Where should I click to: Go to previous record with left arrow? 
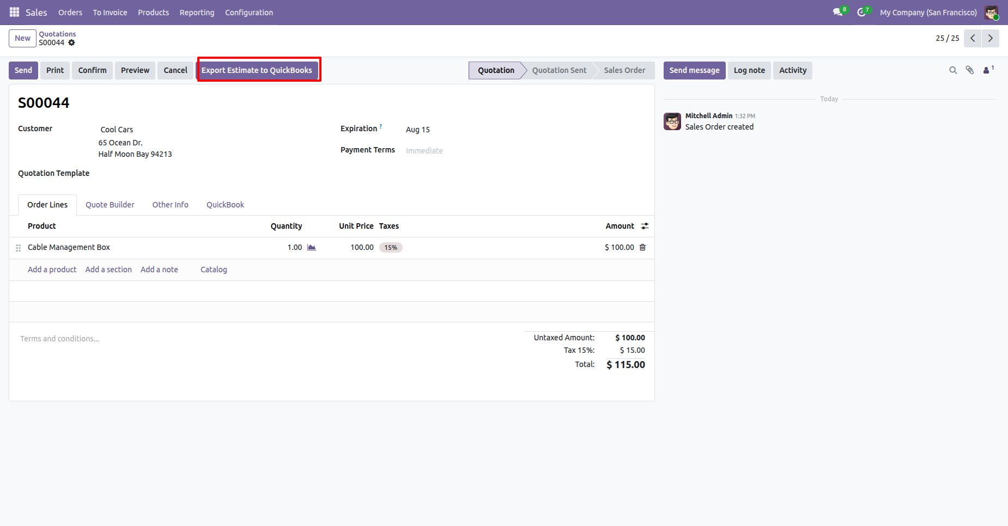click(x=973, y=38)
